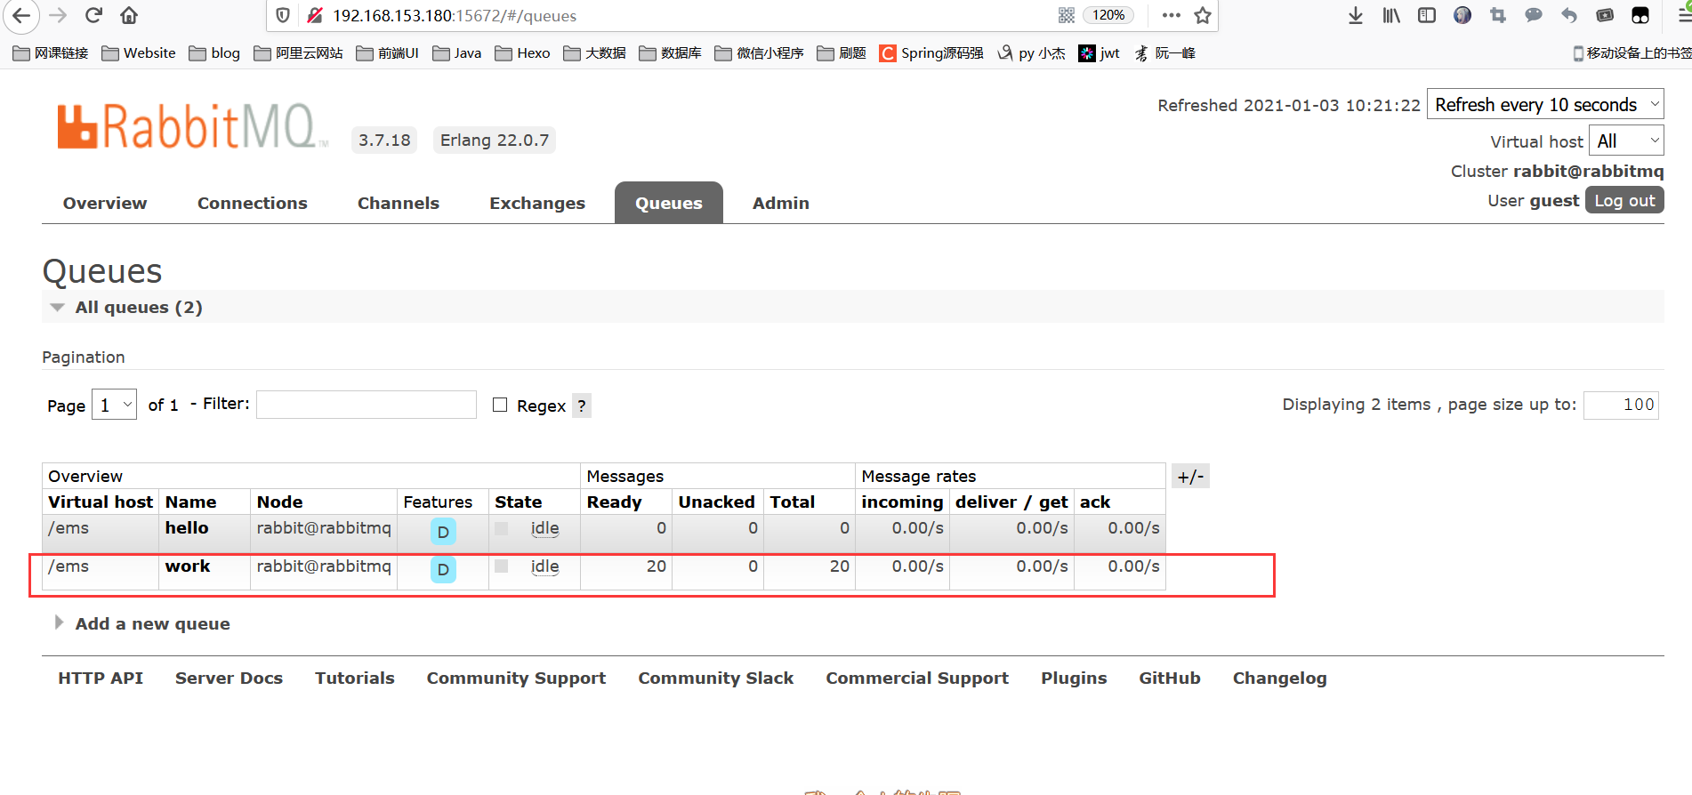The image size is (1692, 795).
Task: Select the Queues tab
Action: [669, 203]
